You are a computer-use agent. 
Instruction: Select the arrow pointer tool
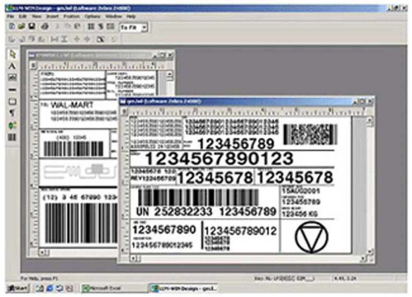(x=13, y=54)
